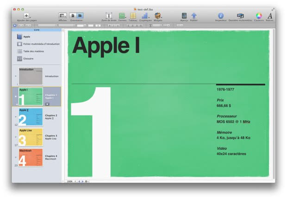The image size is (287, 199).
Task: Open the 100% zoom dropdown
Action: tap(71, 181)
